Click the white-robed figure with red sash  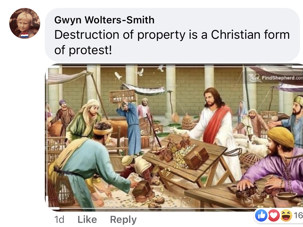click(215, 131)
